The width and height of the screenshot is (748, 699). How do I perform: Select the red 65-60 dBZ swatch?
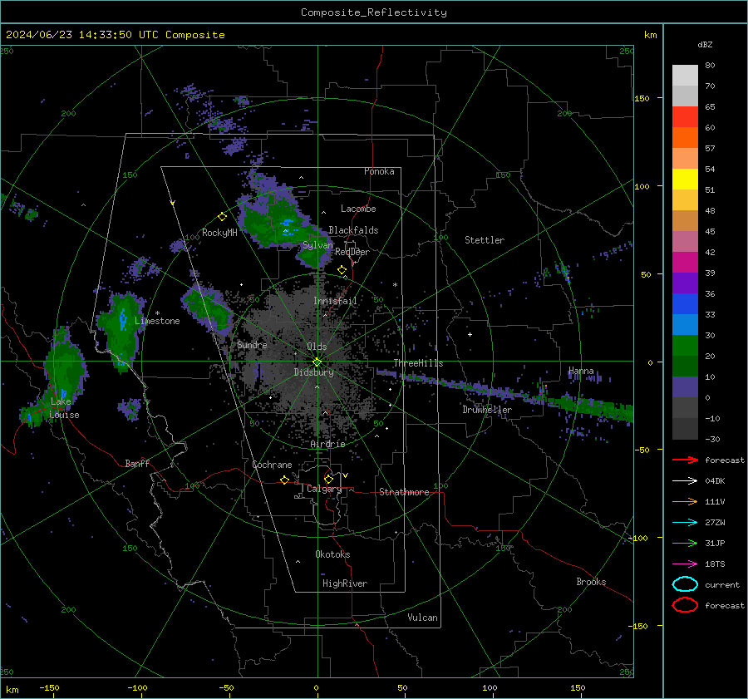coord(685,117)
